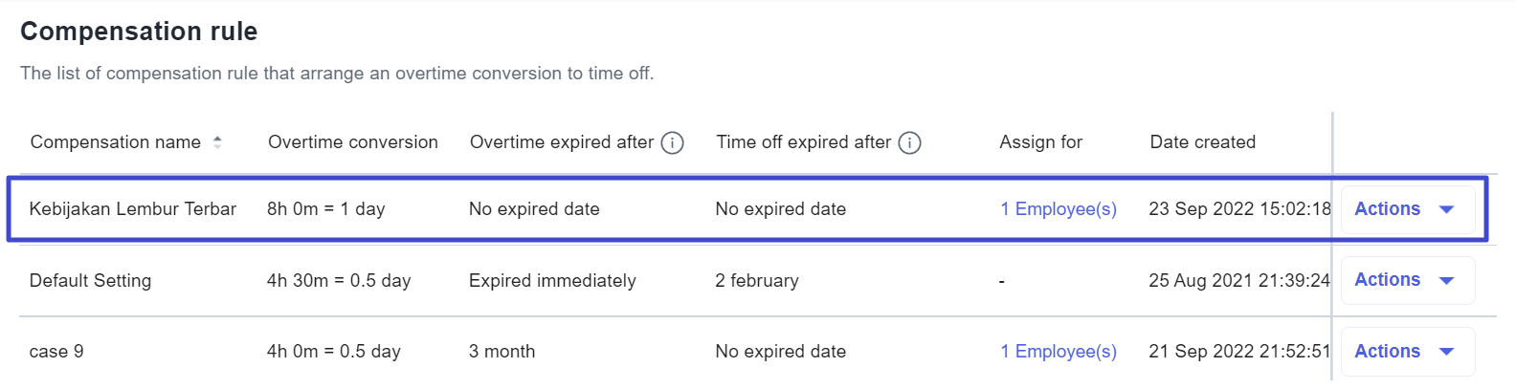Open Actions dropdown for Kebijakan Lembur Terbar
Image resolution: width=1516 pixels, height=389 pixels.
point(1407,209)
